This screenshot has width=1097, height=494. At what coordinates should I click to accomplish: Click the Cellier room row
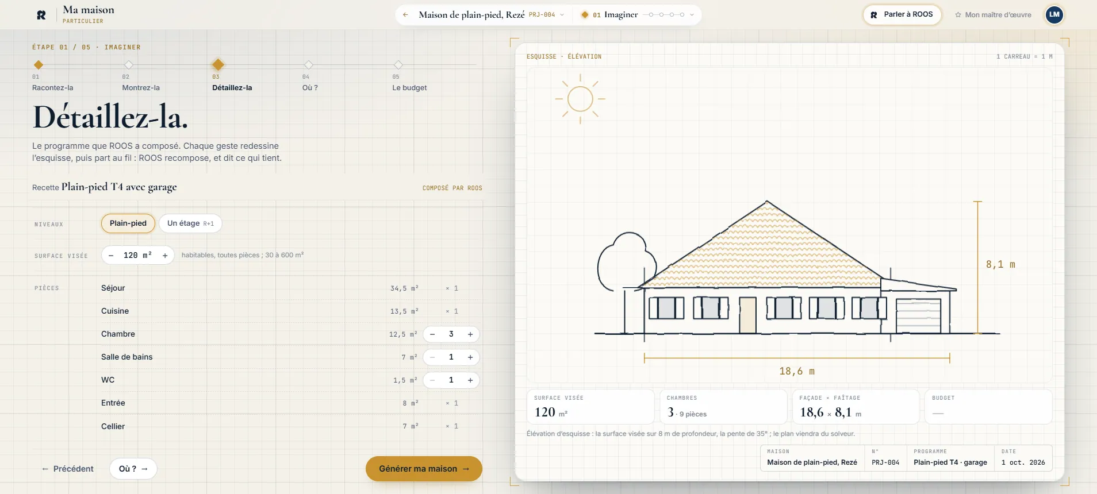pos(290,426)
